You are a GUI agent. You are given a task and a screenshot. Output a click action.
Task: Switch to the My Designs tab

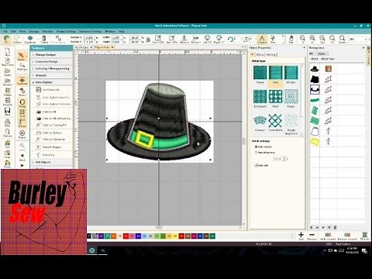pyautogui.click(x=81, y=47)
